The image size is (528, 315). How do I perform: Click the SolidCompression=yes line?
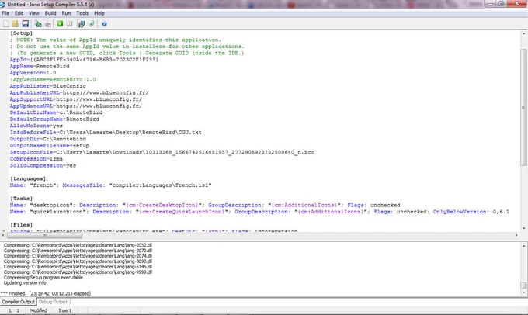tap(43, 165)
